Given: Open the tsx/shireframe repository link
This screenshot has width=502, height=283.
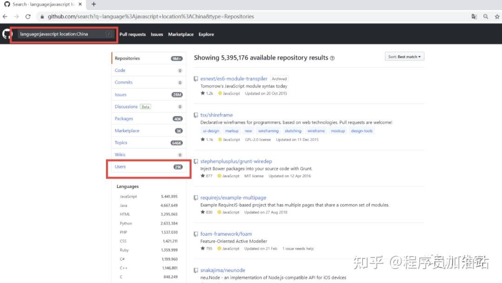Looking at the screenshot, I should point(216,115).
